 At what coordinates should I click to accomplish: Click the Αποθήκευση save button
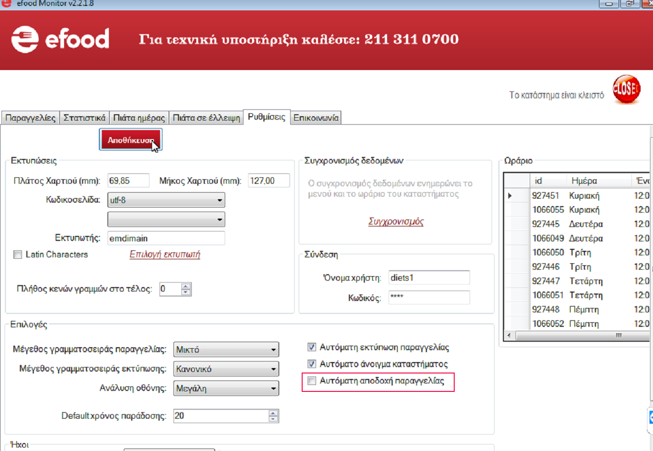(131, 140)
